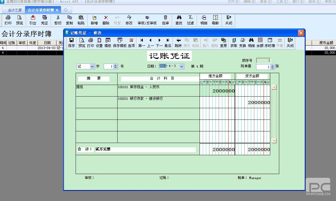
Task: Open the 日期 date picker dropdown
Action: pyautogui.click(x=182, y=66)
